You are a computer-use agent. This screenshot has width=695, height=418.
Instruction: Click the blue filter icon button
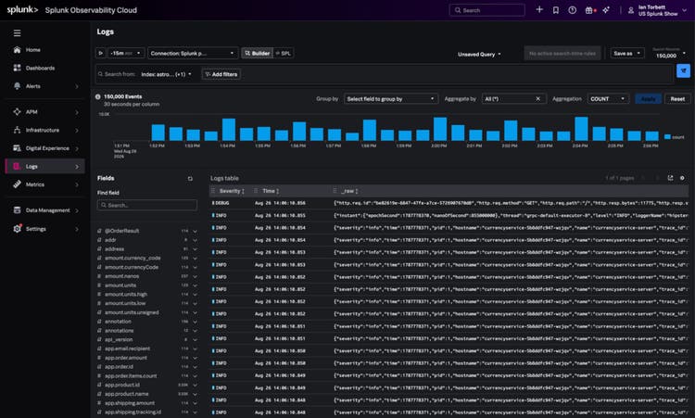tap(683, 70)
